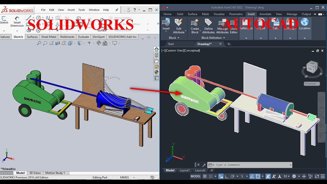Viewport: 327px width, 184px height.
Task: Toggle AutoCAD 2D Object Snap
Action: click(258, 176)
